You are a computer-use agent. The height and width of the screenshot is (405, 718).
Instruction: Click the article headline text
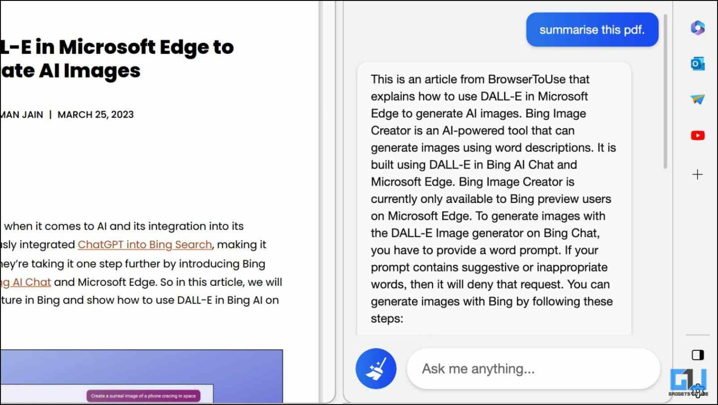117,58
